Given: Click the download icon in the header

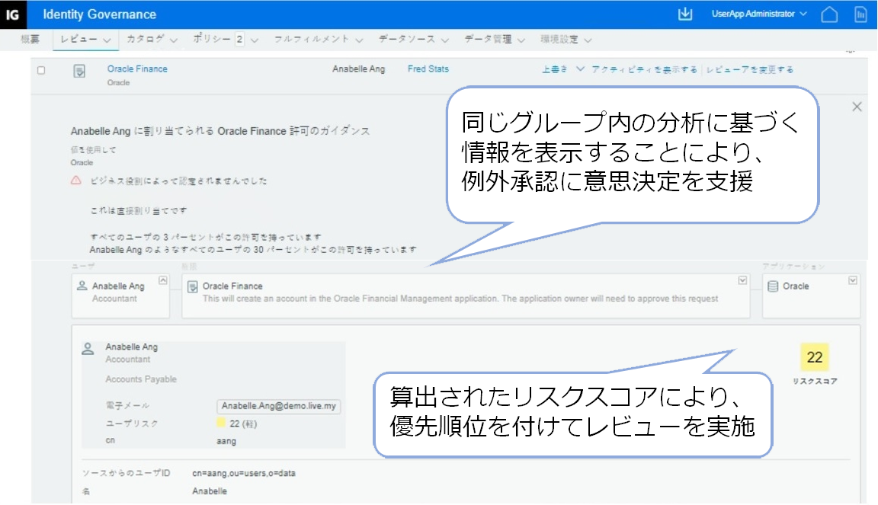Looking at the screenshot, I should 684,14.
